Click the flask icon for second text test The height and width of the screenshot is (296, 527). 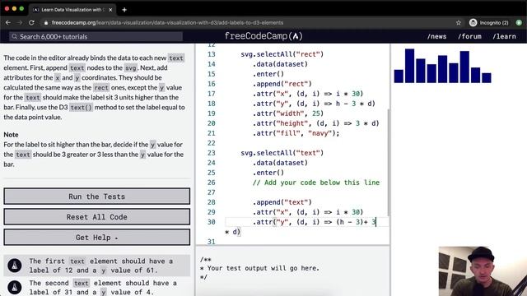tap(15, 287)
